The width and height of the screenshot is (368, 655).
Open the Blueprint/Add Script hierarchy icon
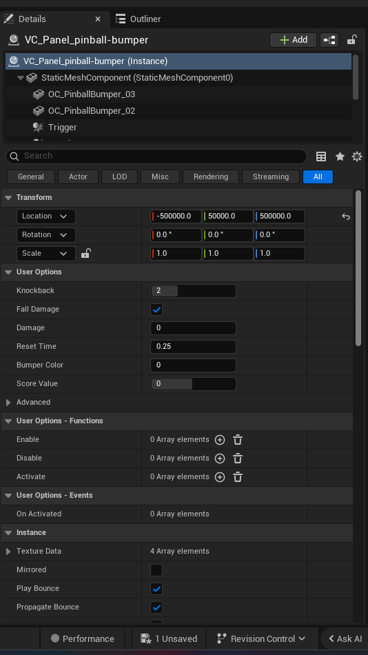coord(329,40)
